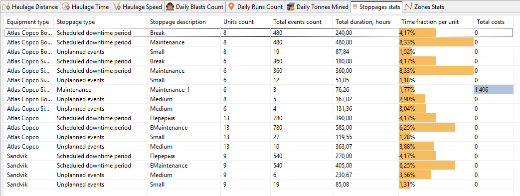
Task: Click the Zones Stats chart icon
Action: click(409, 6)
